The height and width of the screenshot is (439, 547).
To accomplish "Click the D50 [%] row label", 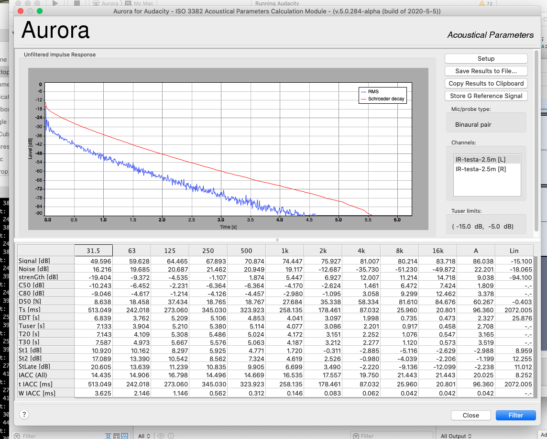I will [46, 301].
